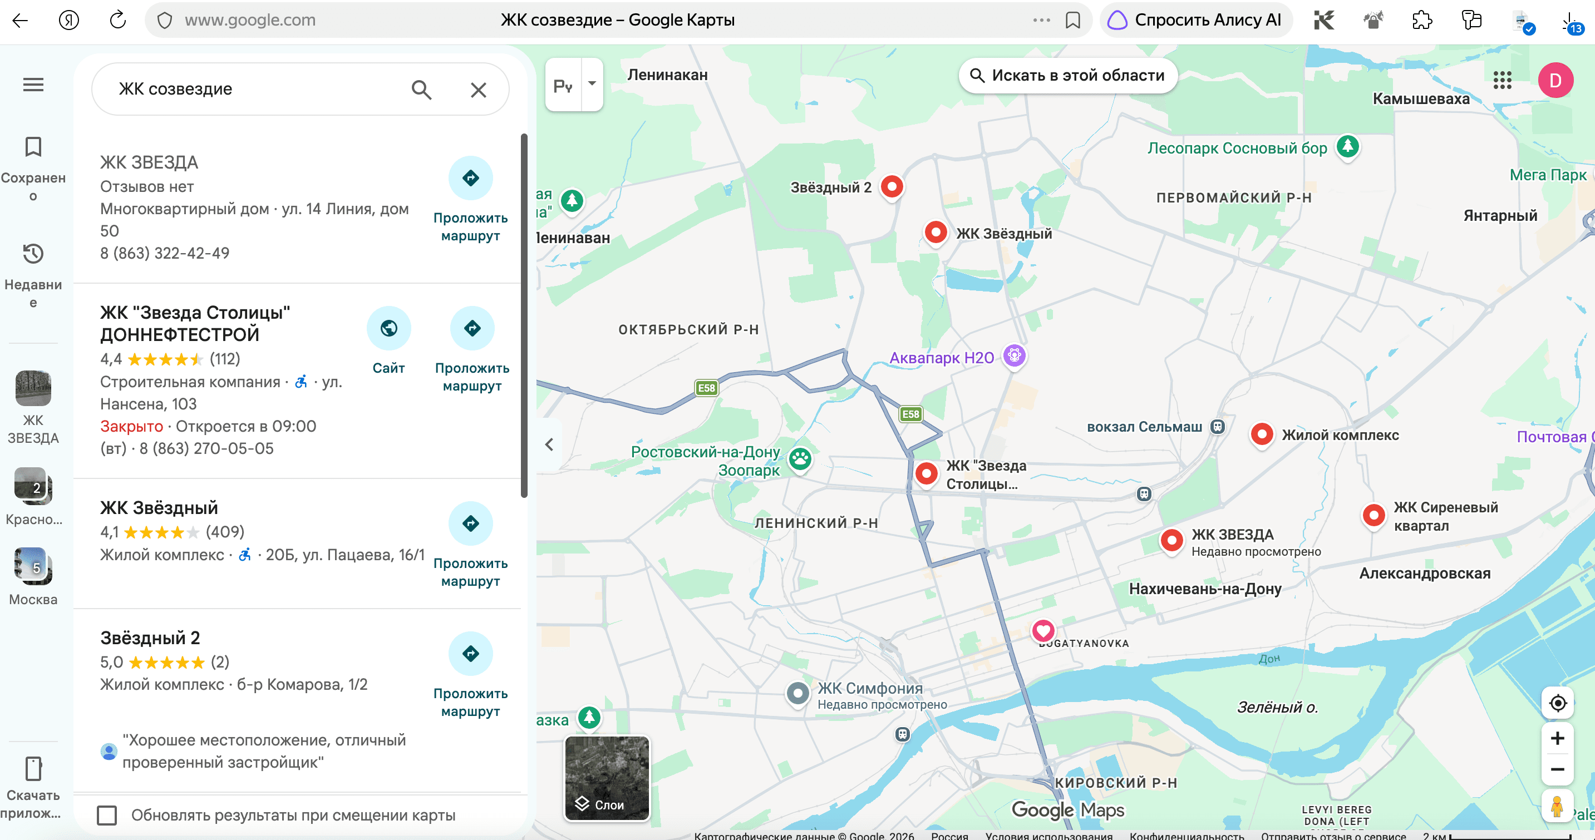Open the Аквапарк H2O map marker
Viewport: 1595px width, 840px height.
point(1014,357)
